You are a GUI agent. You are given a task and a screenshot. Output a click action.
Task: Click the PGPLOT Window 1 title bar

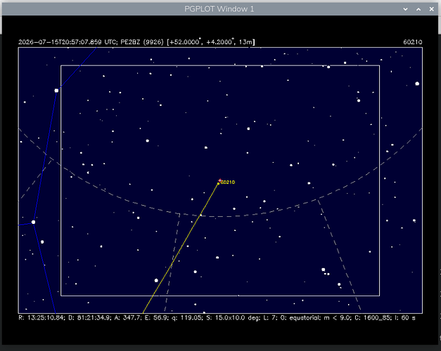tap(219, 9)
